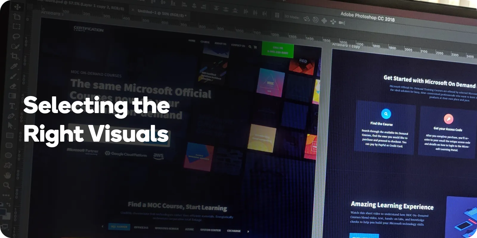Open the Edit Toolbar three-dots menu

pos(6,195)
